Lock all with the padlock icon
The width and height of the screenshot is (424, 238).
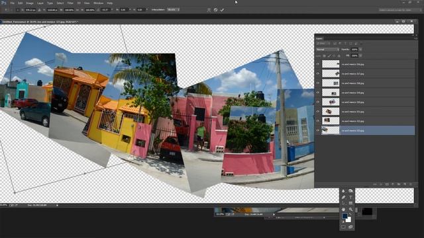click(x=339, y=56)
